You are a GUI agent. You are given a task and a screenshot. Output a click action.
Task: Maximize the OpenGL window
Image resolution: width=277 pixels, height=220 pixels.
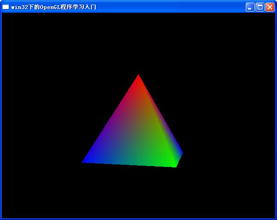(260, 7)
